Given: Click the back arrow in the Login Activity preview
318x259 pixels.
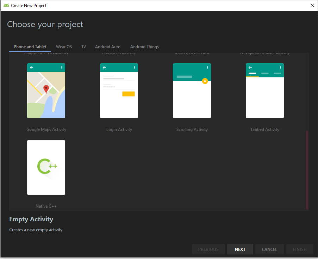Looking at the screenshot, I should pos(104,68).
